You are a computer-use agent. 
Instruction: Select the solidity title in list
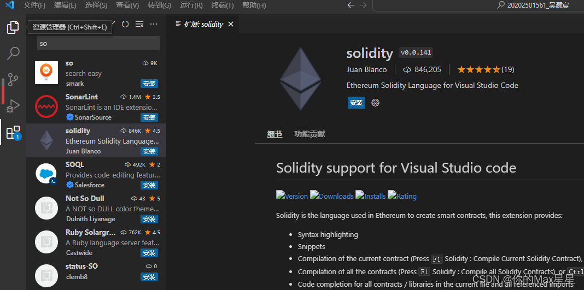pos(78,131)
